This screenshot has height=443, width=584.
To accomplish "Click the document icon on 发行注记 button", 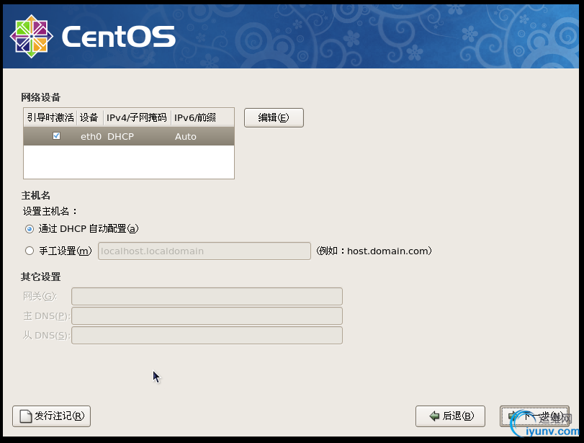I will (26, 416).
